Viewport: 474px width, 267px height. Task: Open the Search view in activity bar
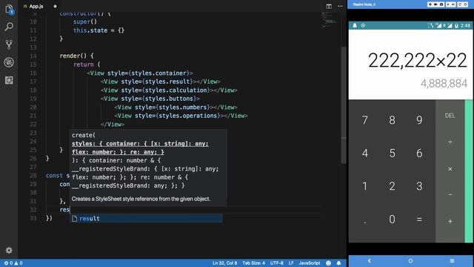(9, 27)
